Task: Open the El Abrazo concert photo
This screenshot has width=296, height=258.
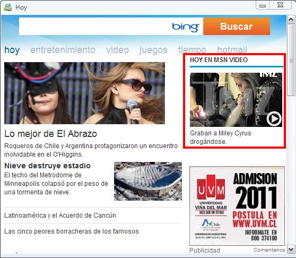Action: pyautogui.click(x=84, y=93)
